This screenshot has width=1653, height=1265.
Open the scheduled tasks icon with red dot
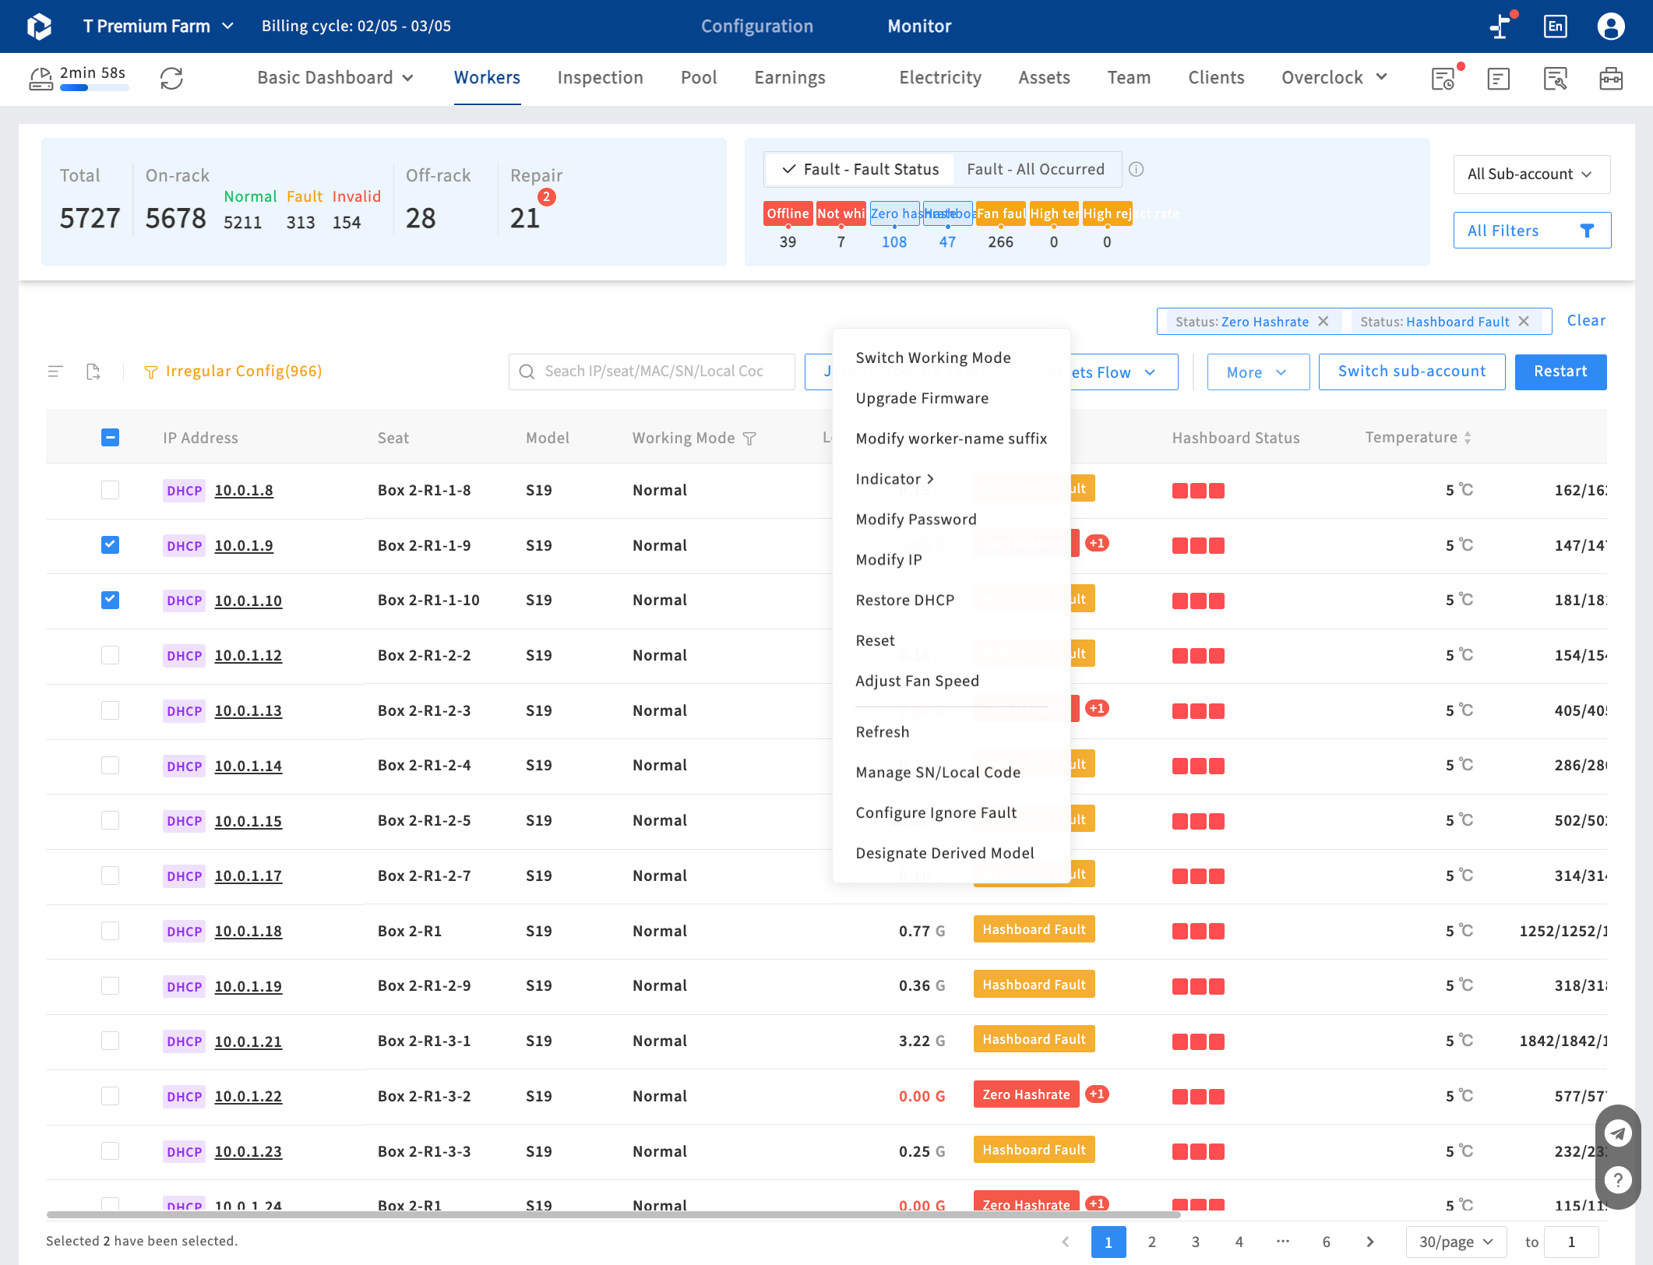[1444, 78]
